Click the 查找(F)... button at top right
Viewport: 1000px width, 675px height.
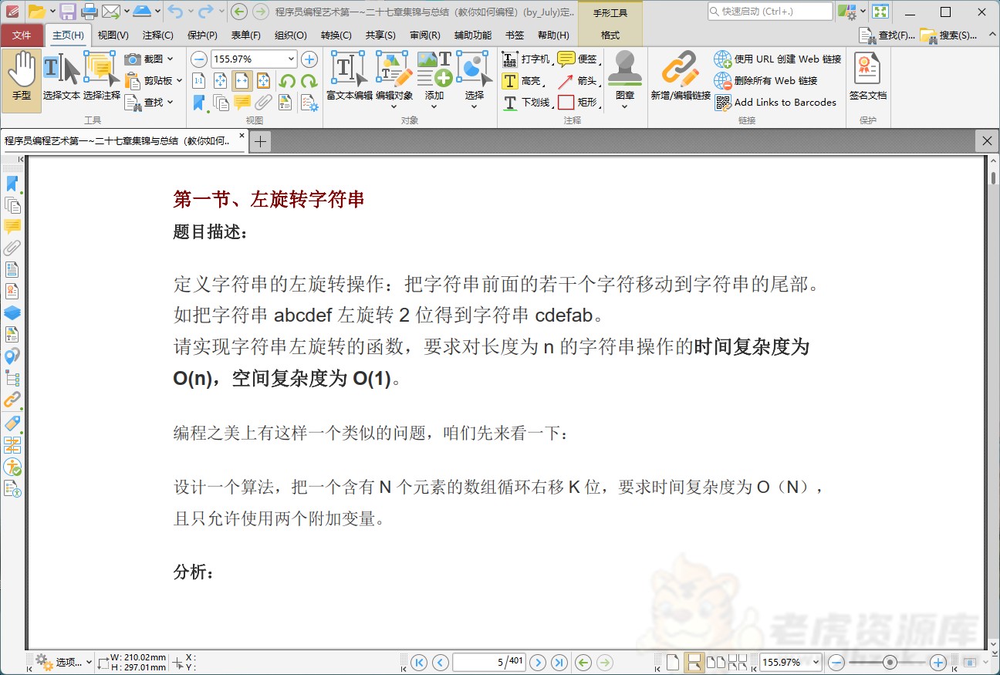887,35
